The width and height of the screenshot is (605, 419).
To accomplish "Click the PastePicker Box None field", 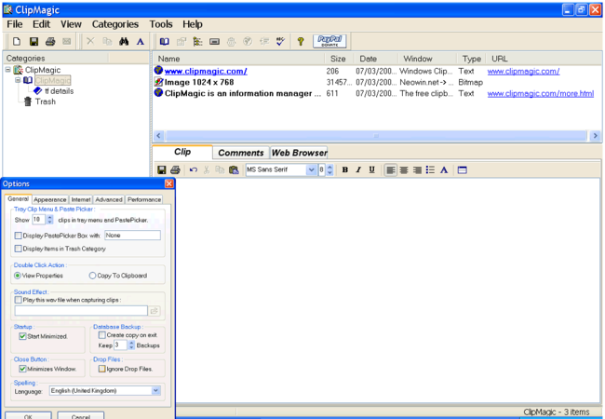I will pyautogui.click(x=132, y=236).
